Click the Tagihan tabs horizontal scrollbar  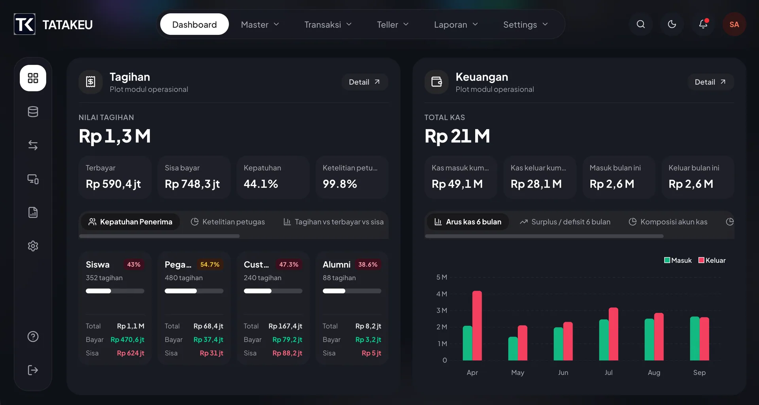coord(159,236)
